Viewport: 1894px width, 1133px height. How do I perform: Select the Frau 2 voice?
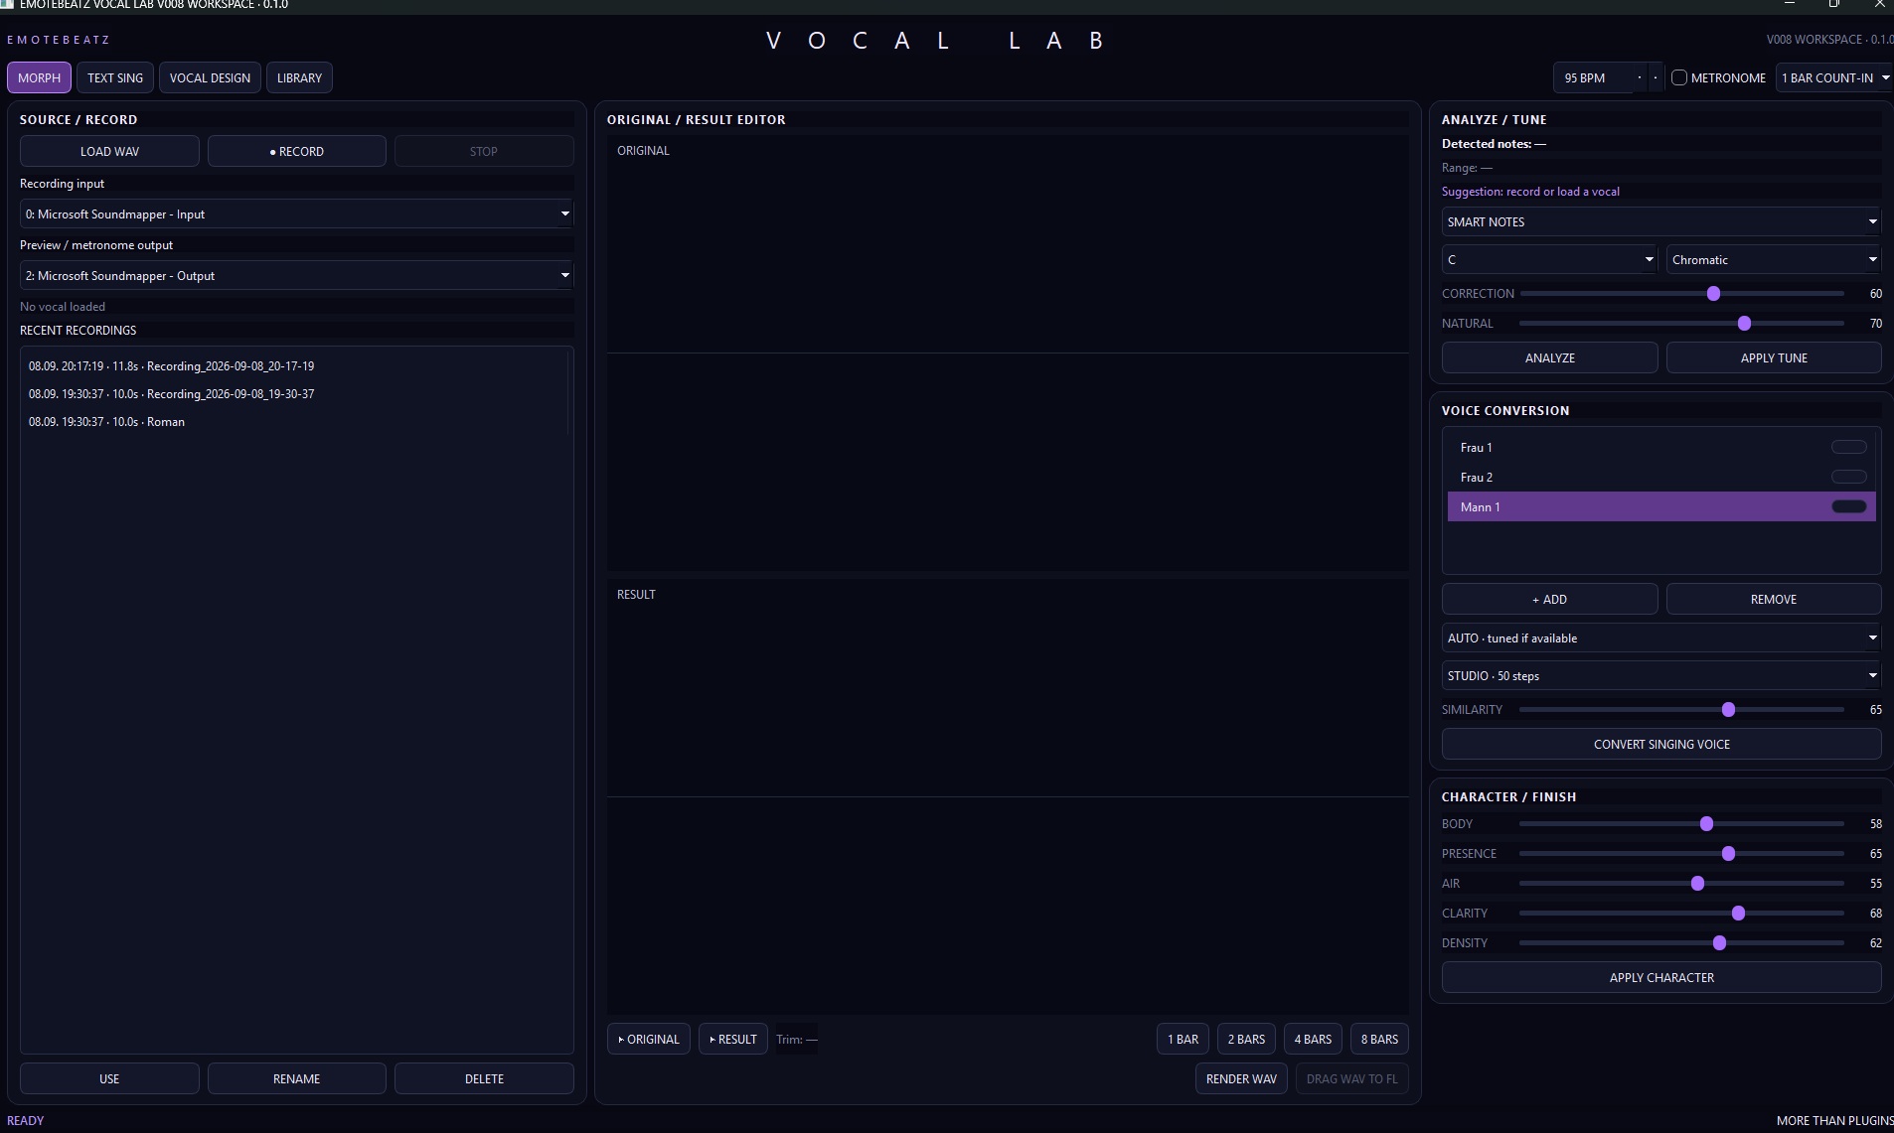click(1661, 477)
